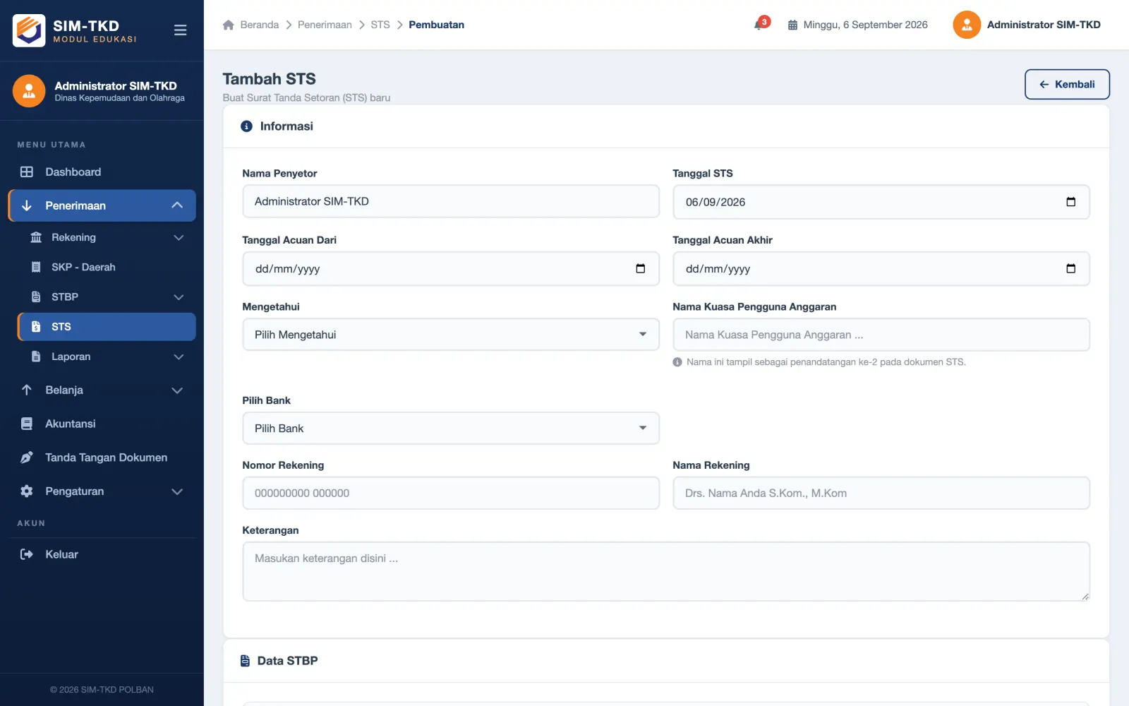Click the user avatar icon in header
1129x706 pixels.
[967, 25]
